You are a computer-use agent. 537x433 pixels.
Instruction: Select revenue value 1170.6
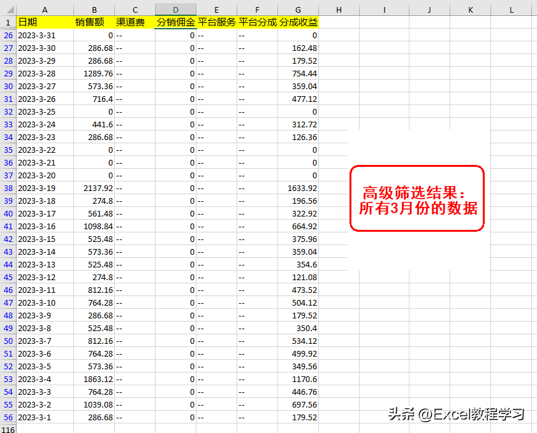(x=298, y=379)
